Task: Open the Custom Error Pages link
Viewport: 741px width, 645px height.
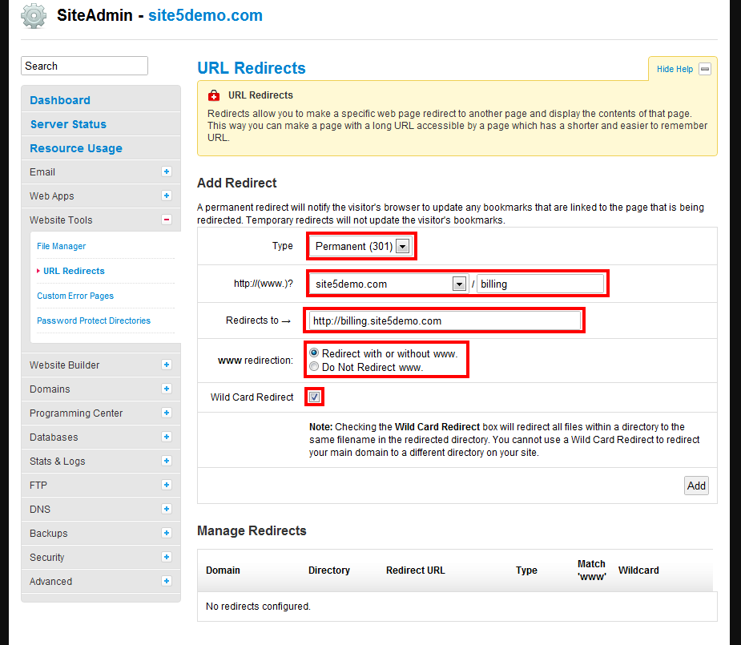Action: pos(75,296)
